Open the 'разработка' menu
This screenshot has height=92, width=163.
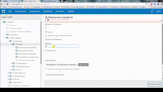48,11
